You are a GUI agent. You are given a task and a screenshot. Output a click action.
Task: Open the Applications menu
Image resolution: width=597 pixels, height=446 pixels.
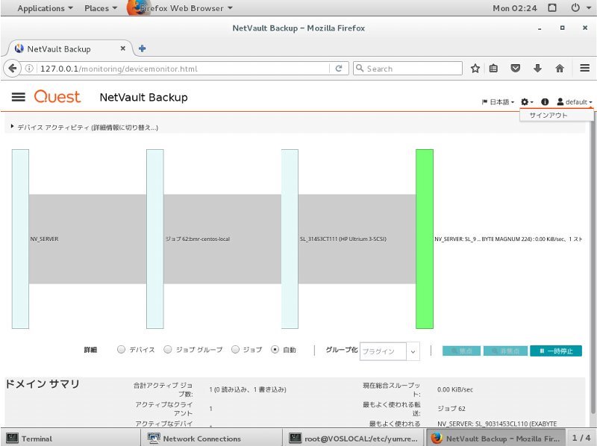tap(45, 8)
